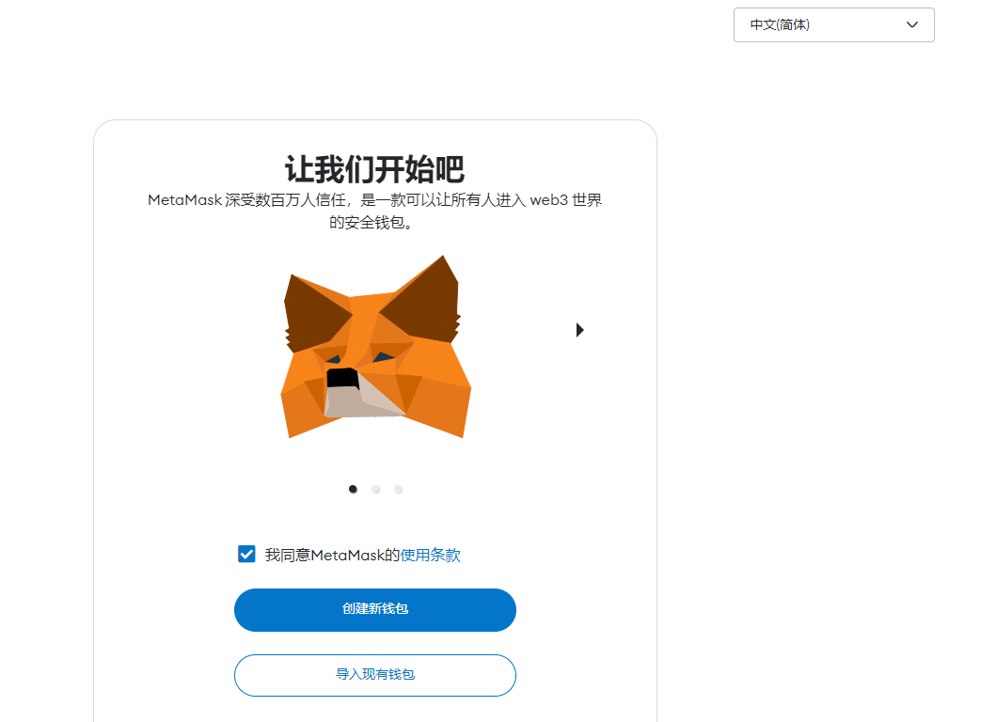Jump to the third carousel slide dot
996x722 pixels.
(398, 489)
